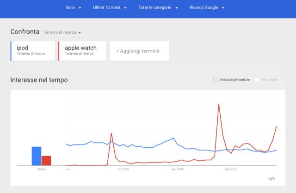Viewport: 296px width, 193px height.
Task: Enable Intestazioni notizie checkbox
Action: [215, 80]
